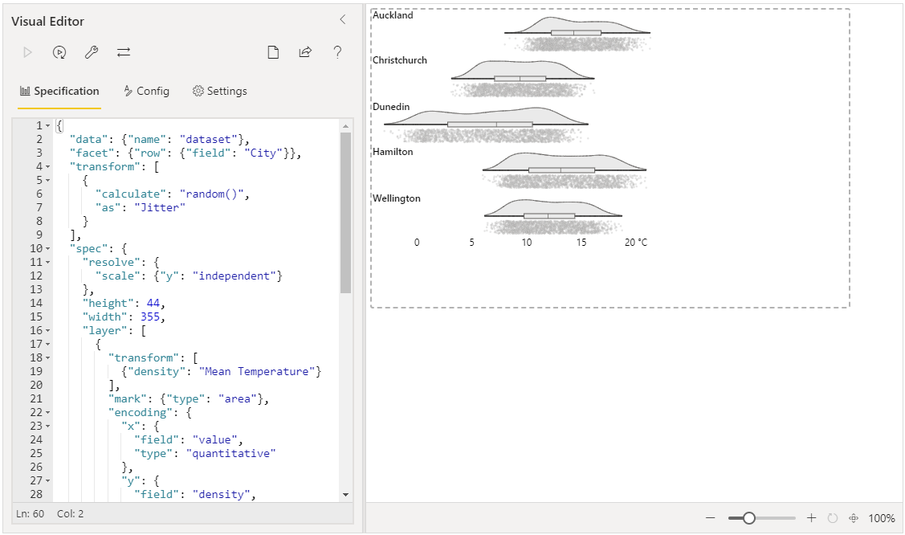
Task: Open help via the question mark icon
Action: click(337, 52)
